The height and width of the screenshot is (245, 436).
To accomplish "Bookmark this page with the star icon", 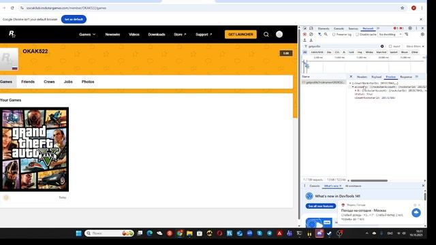I will pyautogui.click(x=402, y=8).
